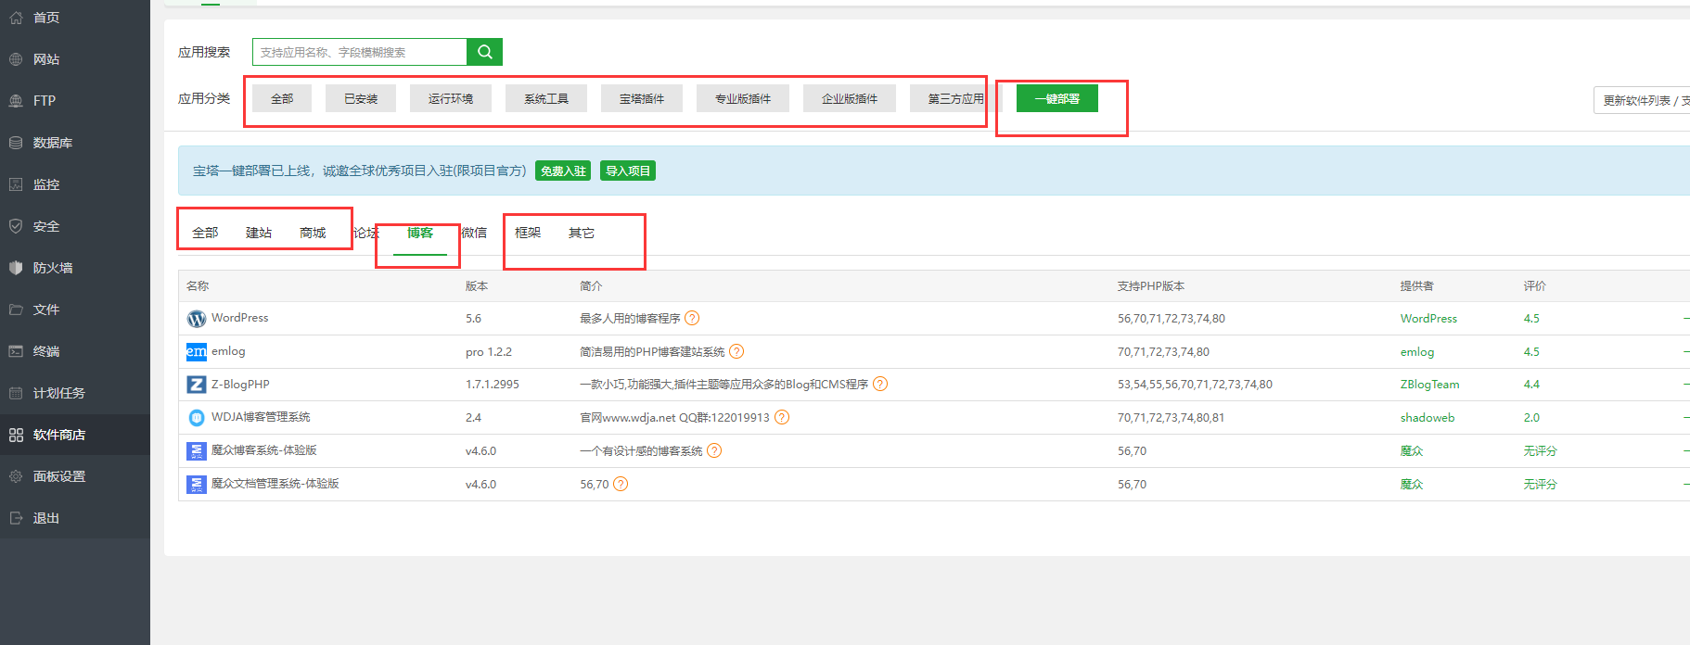
Task: Click the 导入项目 green button
Action: coord(628,171)
